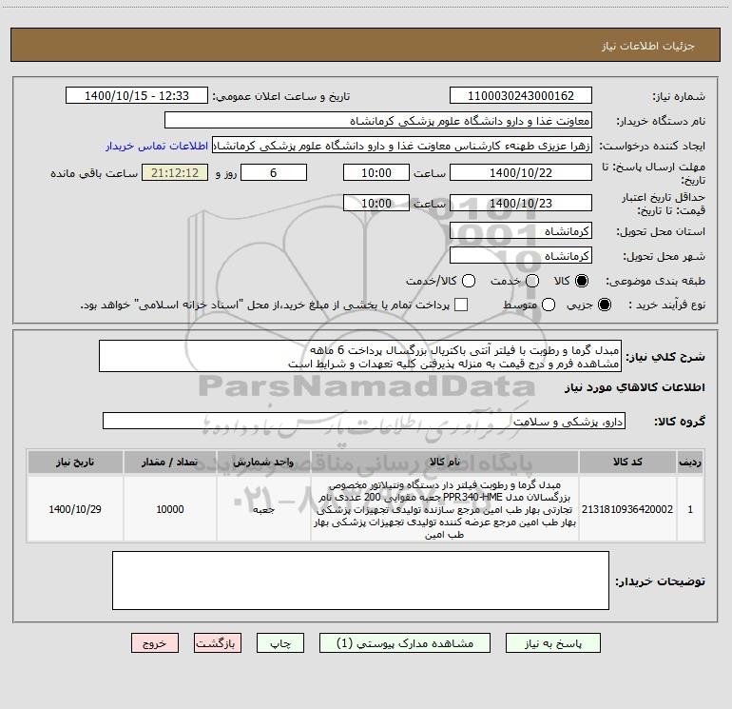Click the نوع فرآیند خرید label
This screenshot has width=732, height=709.
666,305
